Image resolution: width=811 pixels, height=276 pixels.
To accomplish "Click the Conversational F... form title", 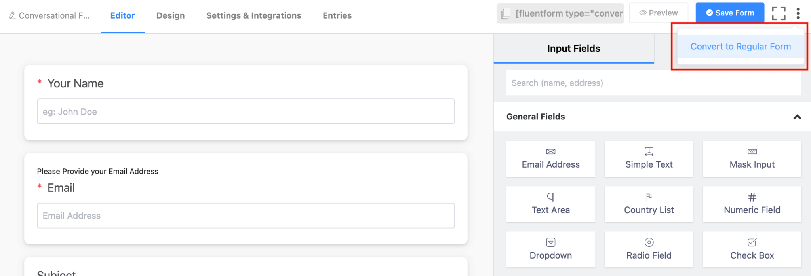I will point(54,15).
